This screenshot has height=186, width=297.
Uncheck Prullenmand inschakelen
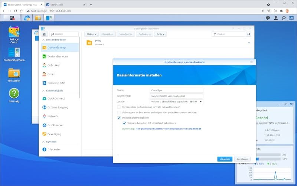119,118
